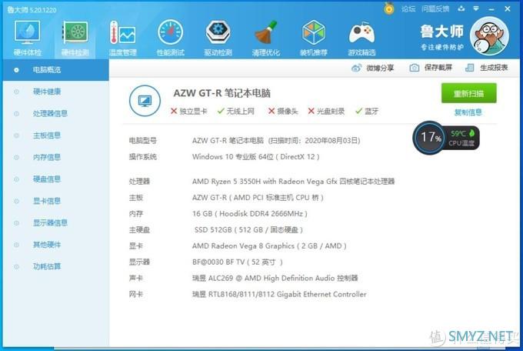
Task: Open 硬件体检 hardware checkup icon
Action: [28, 38]
